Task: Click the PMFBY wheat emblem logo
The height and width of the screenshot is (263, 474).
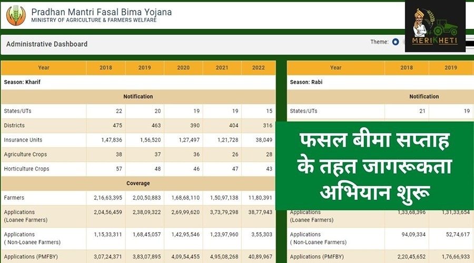Action: tap(15, 15)
